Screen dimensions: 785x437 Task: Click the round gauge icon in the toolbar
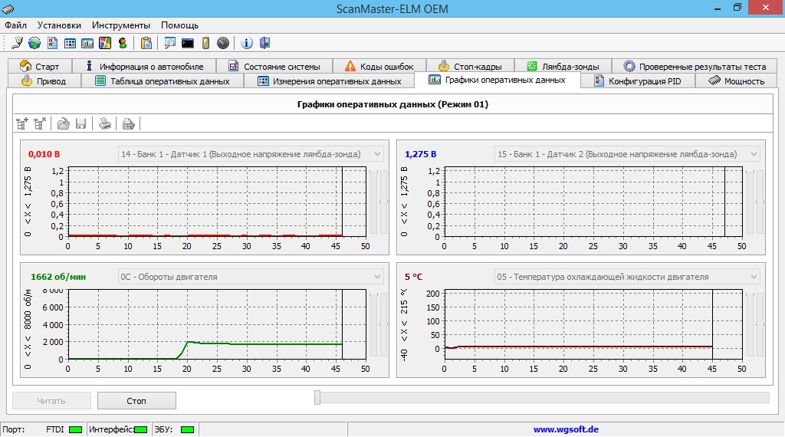[x=222, y=43]
